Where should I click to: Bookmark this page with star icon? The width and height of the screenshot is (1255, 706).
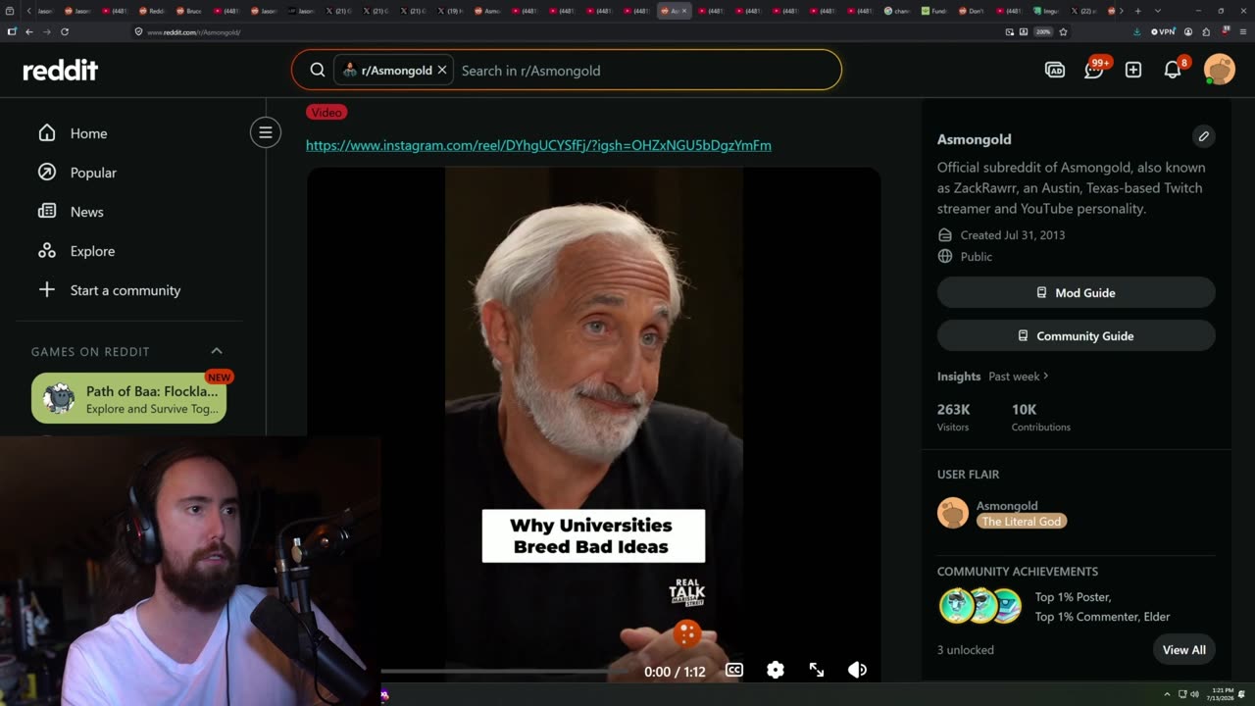(1063, 31)
